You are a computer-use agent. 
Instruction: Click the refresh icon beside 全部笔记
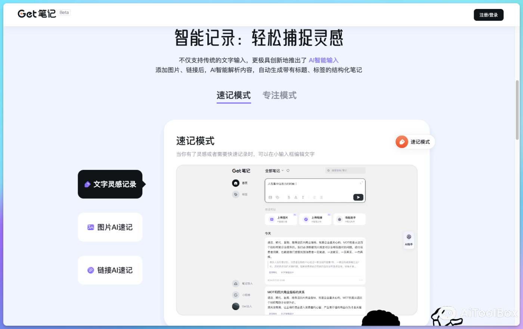click(288, 171)
